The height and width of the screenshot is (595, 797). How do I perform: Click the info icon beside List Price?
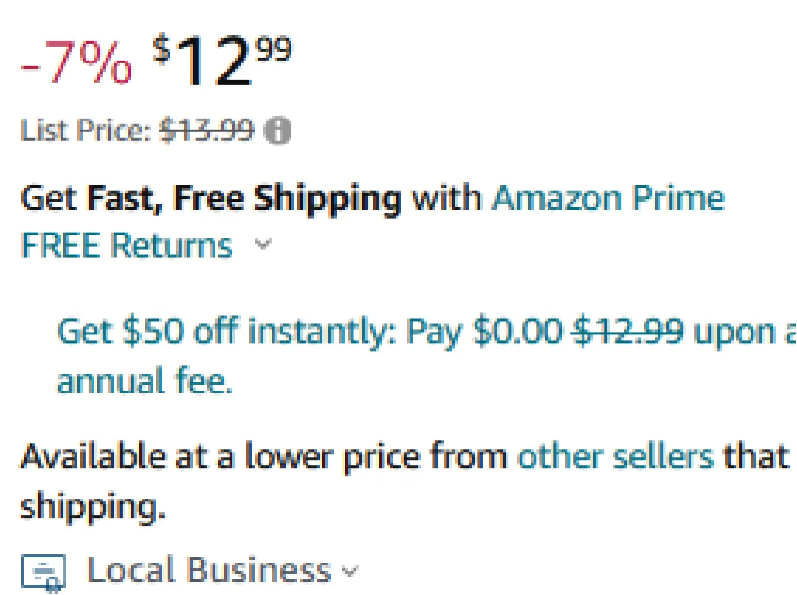278,131
